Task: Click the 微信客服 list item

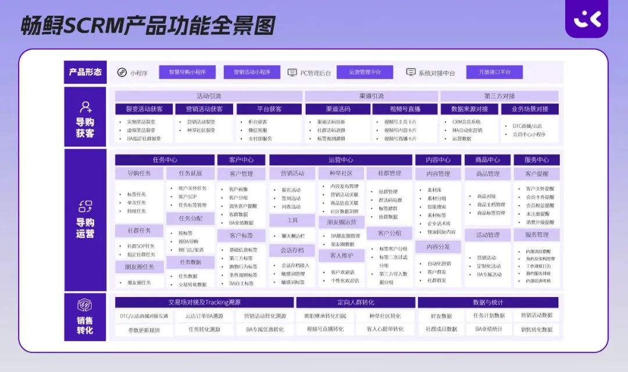Action: coord(258,130)
